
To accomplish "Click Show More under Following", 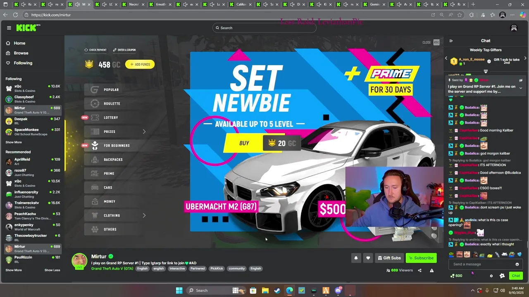I will coord(14,142).
